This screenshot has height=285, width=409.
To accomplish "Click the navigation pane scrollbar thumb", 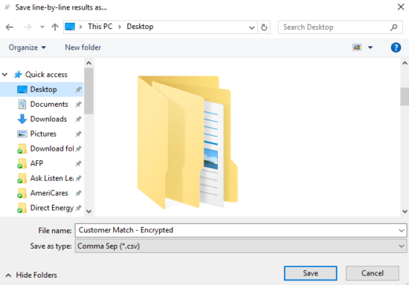I will point(88,91).
